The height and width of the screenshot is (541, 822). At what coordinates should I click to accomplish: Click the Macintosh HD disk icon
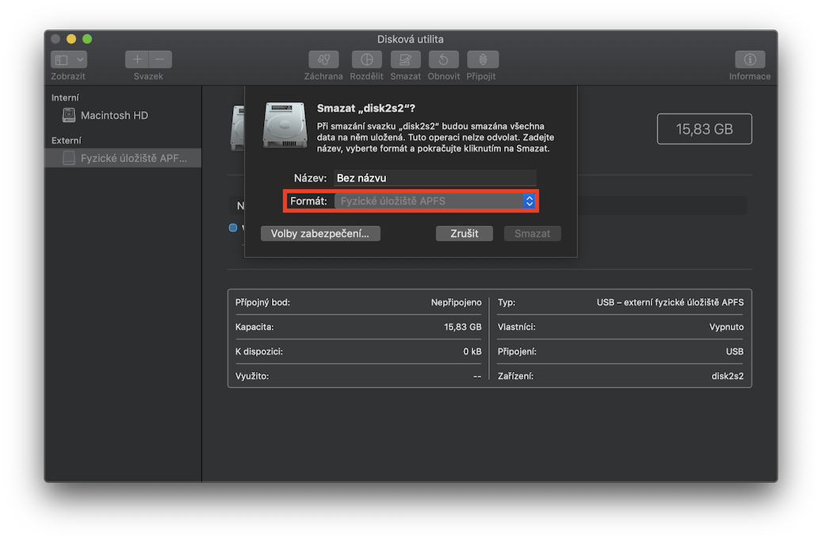[69, 115]
